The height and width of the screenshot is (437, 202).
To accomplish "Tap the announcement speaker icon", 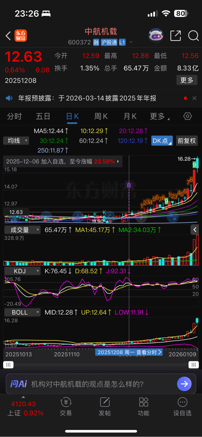I will click(x=9, y=98).
